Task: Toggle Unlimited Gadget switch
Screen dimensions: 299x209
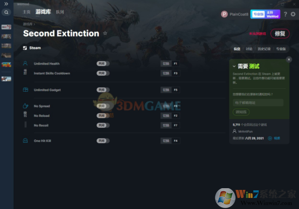Action: click(x=103, y=90)
